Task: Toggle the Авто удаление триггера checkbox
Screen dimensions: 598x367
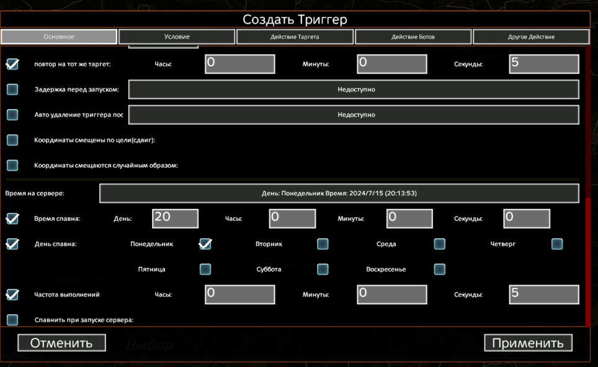Action: point(12,115)
